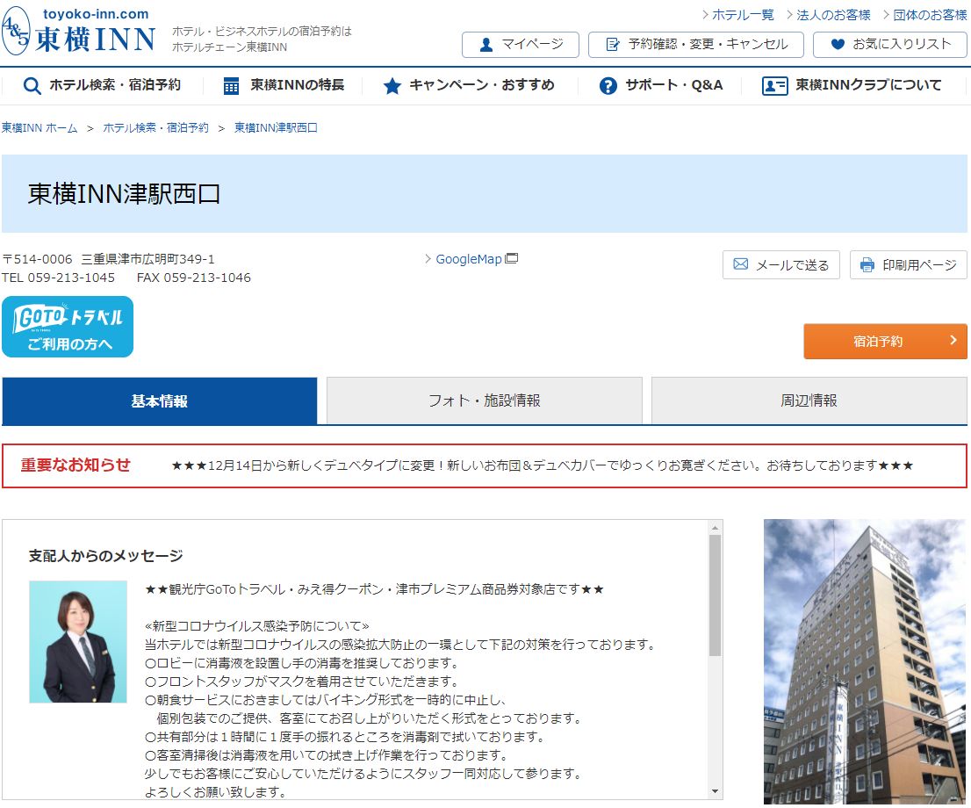
Task: Click the message box scroll down arrow
Action: [x=716, y=791]
